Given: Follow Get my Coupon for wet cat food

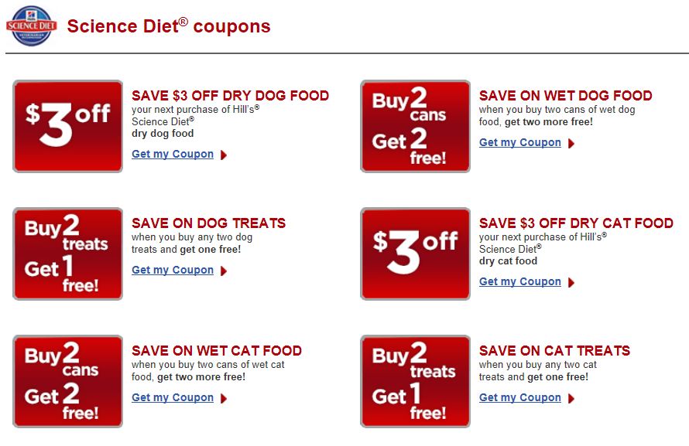Looking at the screenshot, I should pyautogui.click(x=173, y=398).
